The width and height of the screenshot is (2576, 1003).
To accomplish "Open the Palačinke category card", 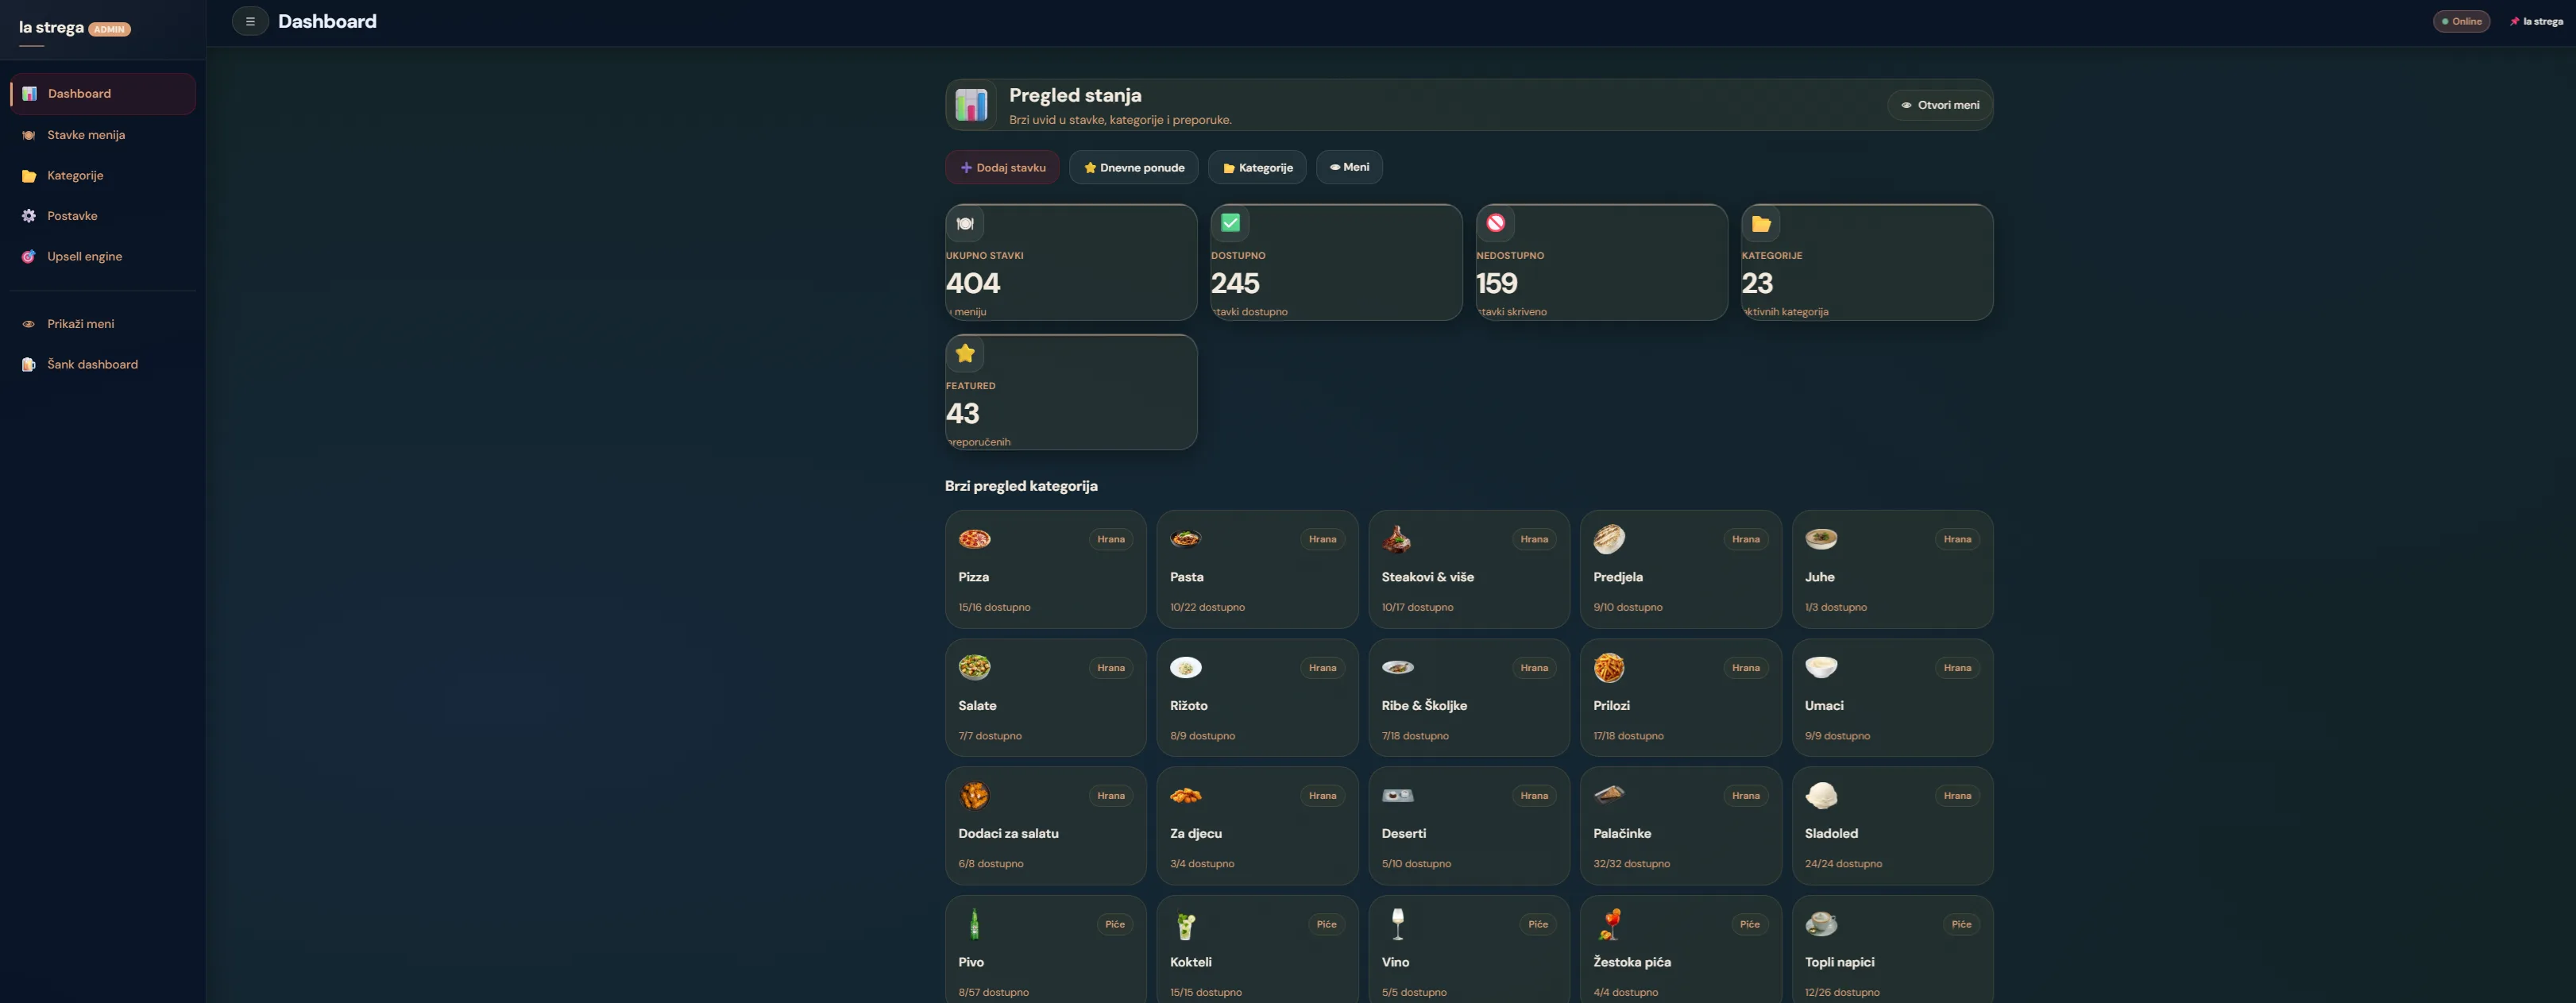I will [x=1680, y=825].
